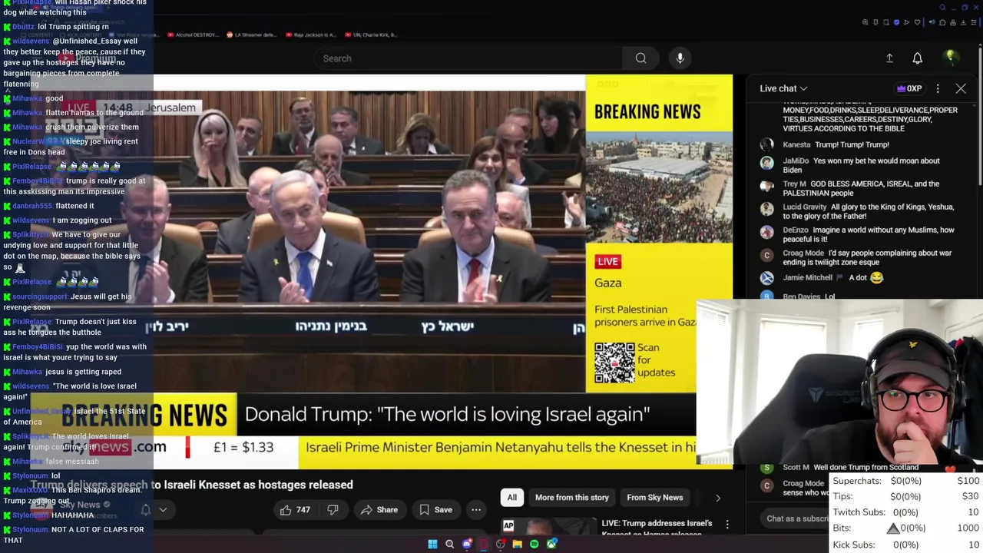983x553 pixels.
Task: Open Alcohol DESTROY bookmark
Action: [193, 35]
